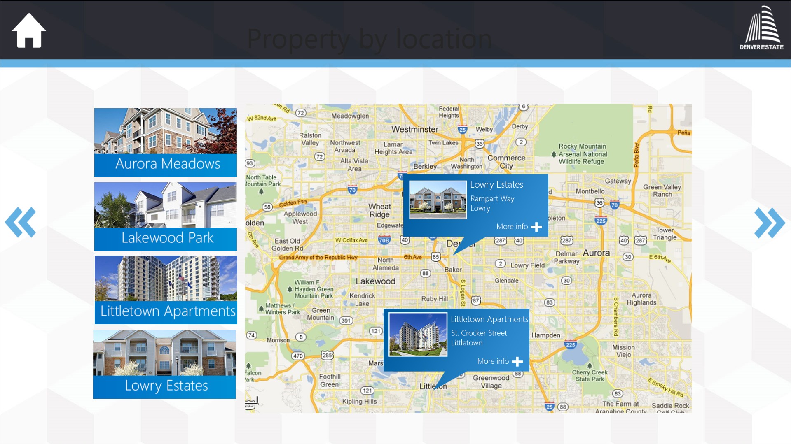The image size is (791, 444).
Task: Click More info on the Littletown Apartments popup
Action: click(x=492, y=361)
